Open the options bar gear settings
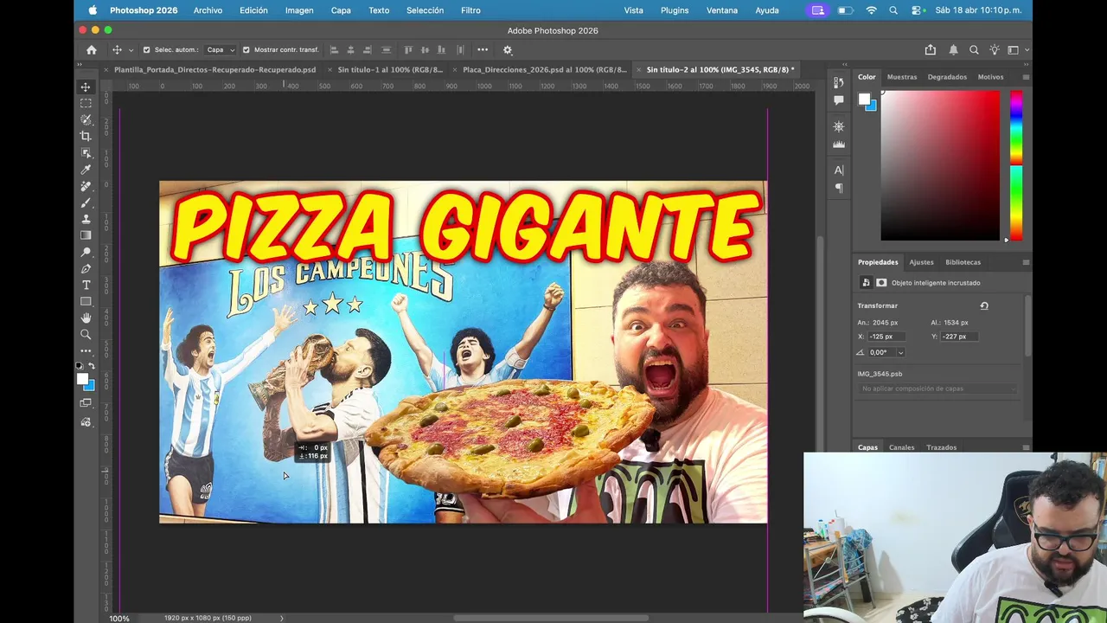This screenshot has height=623, width=1107. (x=508, y=50)
